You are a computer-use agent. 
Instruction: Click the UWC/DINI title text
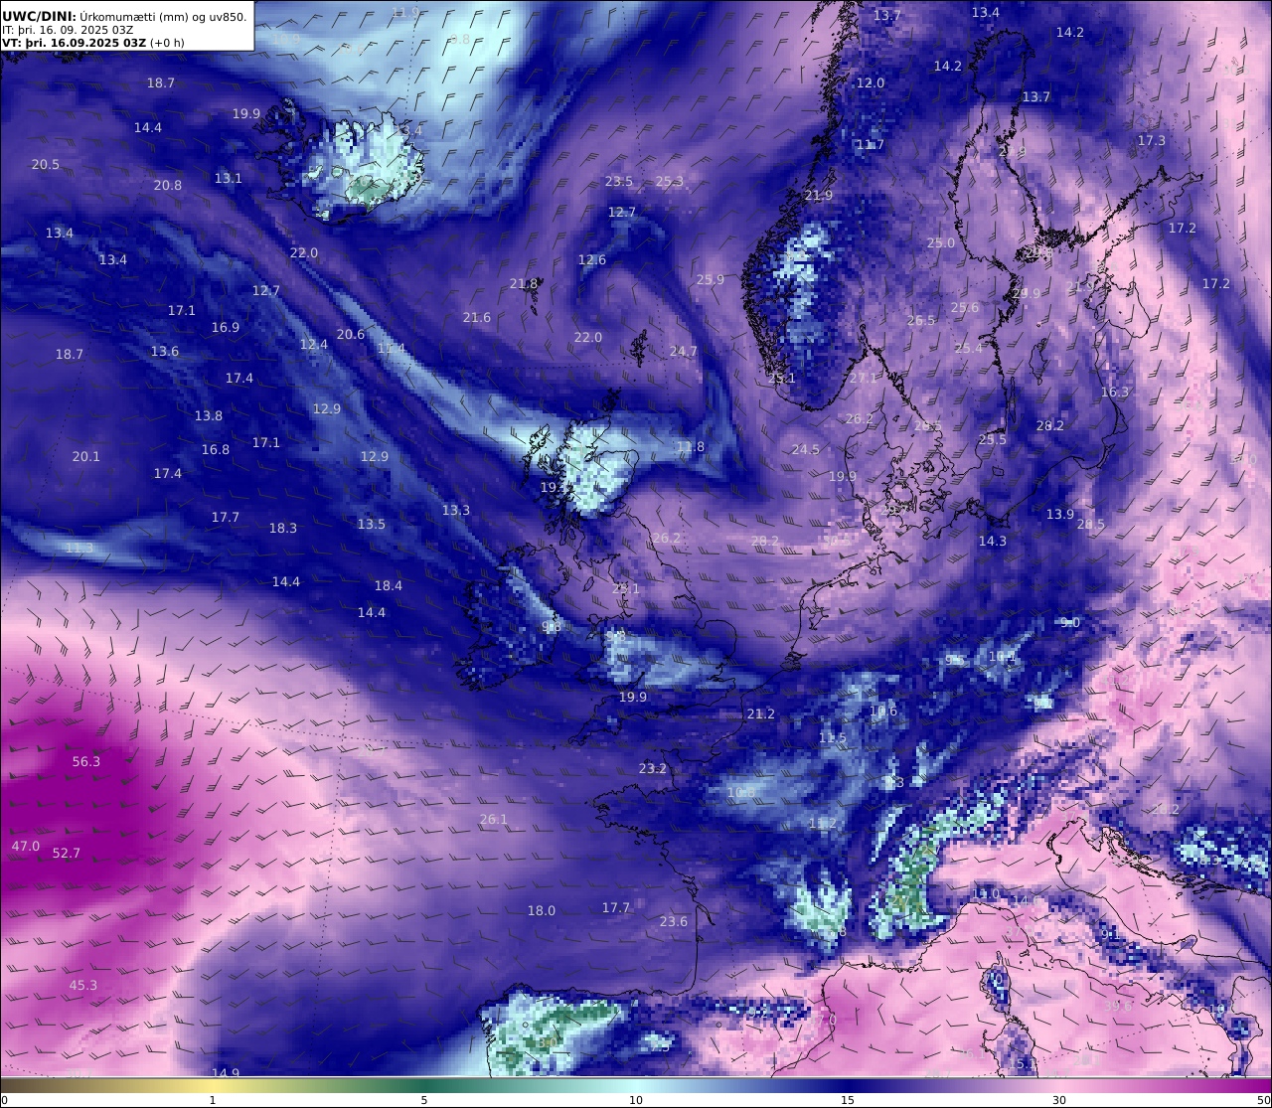click(39, 16)
